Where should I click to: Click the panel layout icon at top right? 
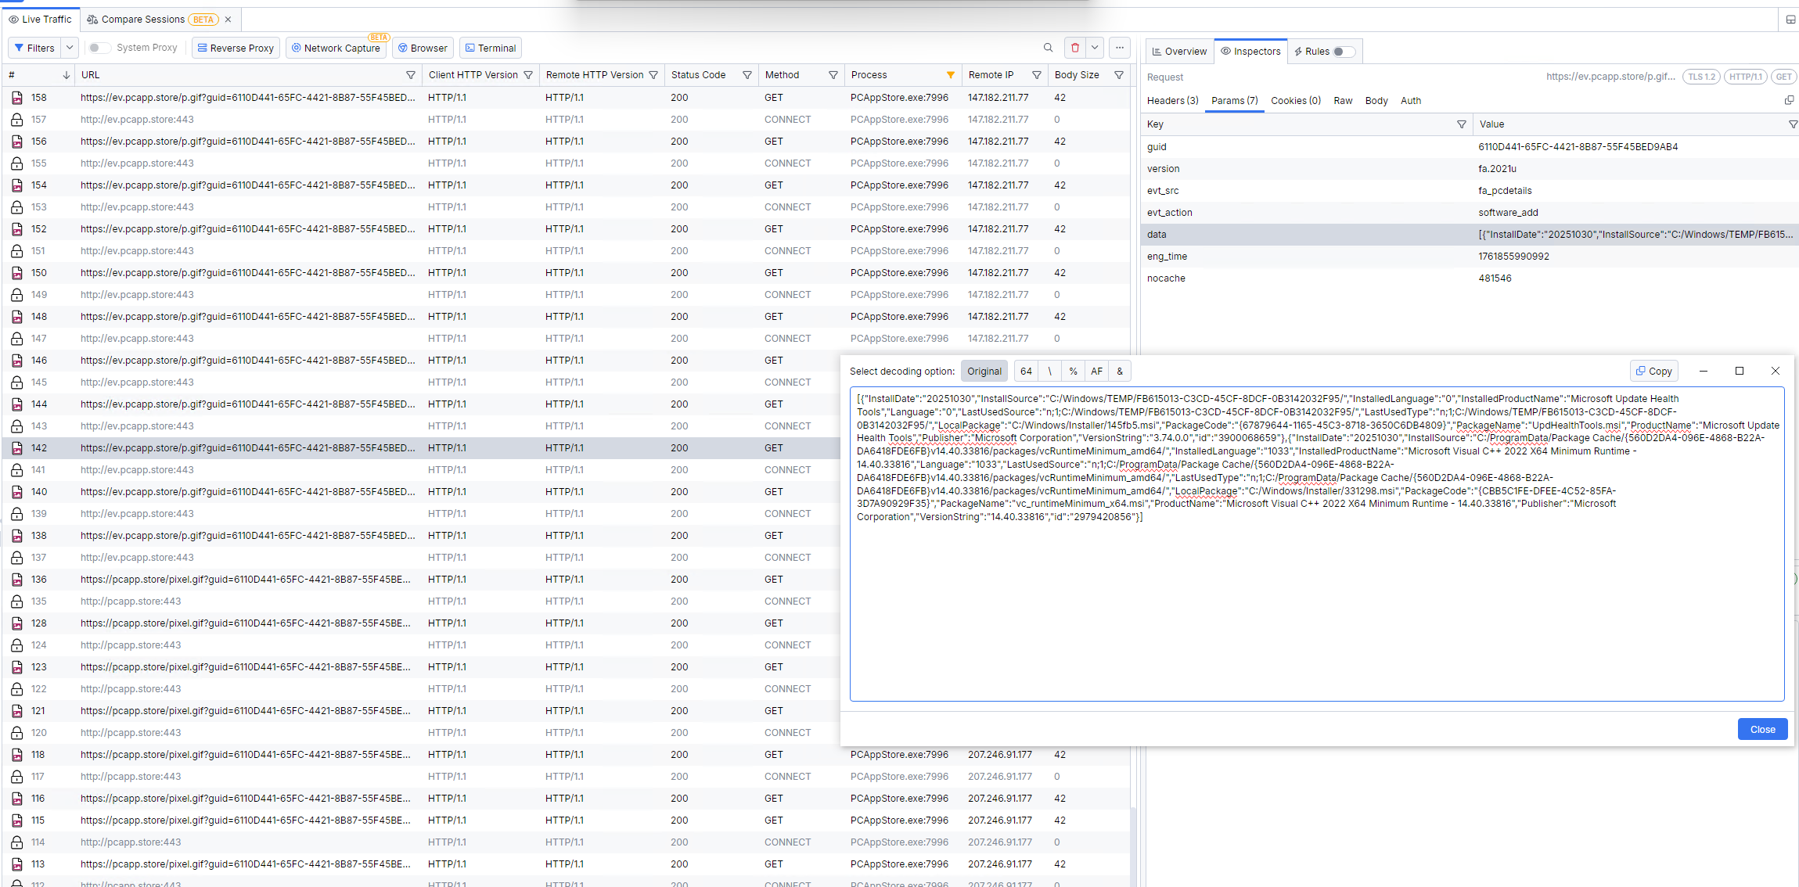[x=1790, y=20]
